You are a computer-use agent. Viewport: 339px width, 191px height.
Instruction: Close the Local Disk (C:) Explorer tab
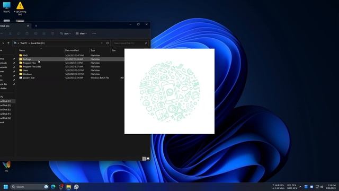[x=28, y=26]
